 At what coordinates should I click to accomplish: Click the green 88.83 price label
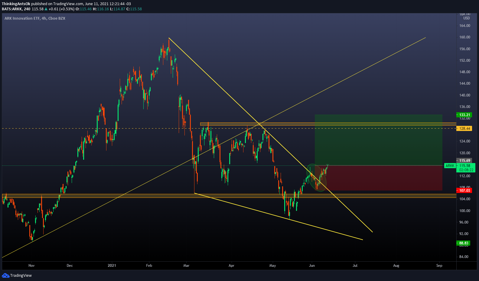(x=463, y=243)
